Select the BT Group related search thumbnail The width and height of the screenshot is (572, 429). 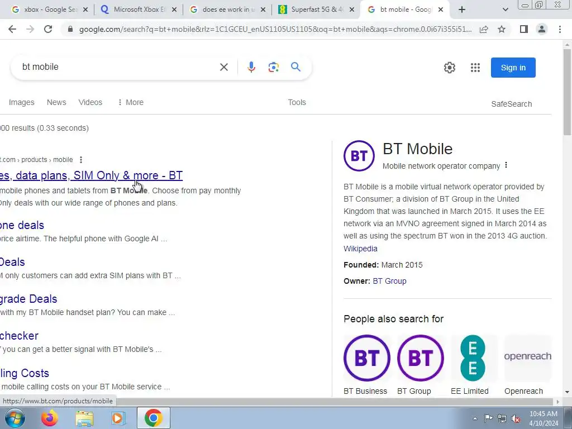click(420, 358)
